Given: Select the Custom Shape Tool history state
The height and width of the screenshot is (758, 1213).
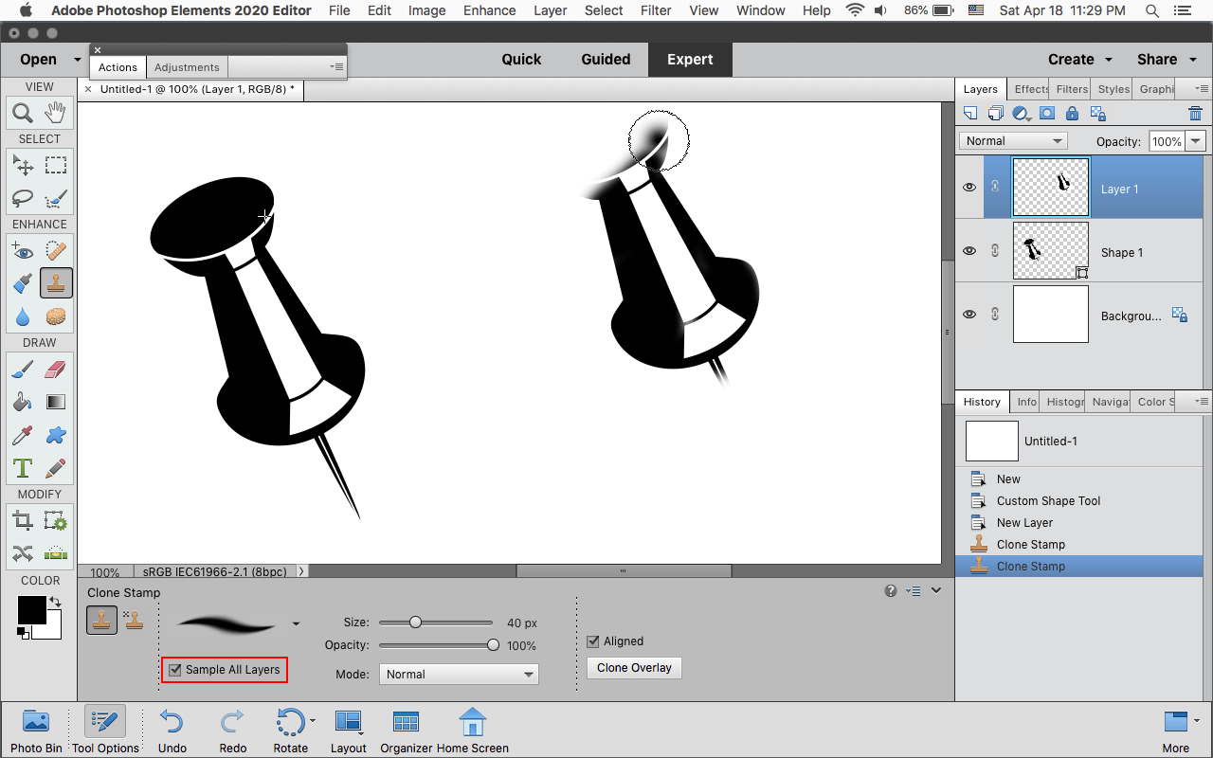Looking at the screenshot, I should pyautogui.click(x=1048, y=501).
